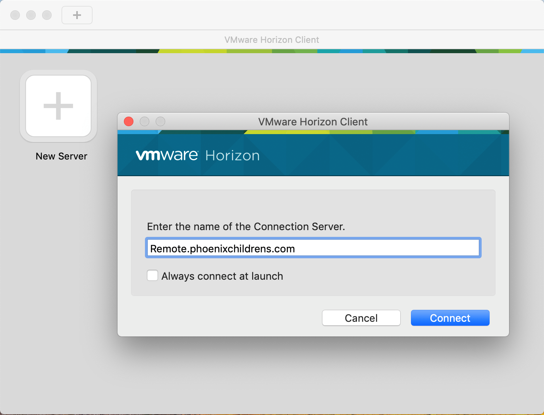Click the main window's third gray zoom circle

point(47,15)
